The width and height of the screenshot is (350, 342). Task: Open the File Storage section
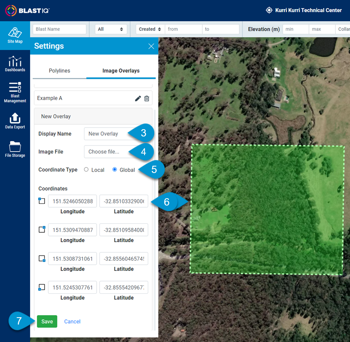(x=15, y=149)
